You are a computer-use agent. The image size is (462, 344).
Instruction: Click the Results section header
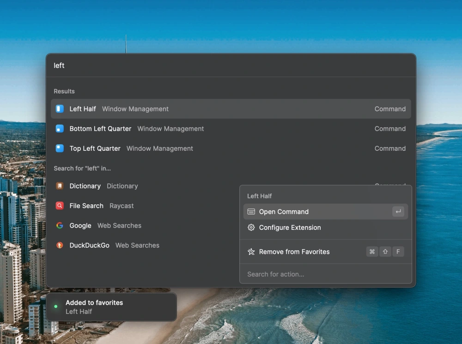[x=64, y=91]
